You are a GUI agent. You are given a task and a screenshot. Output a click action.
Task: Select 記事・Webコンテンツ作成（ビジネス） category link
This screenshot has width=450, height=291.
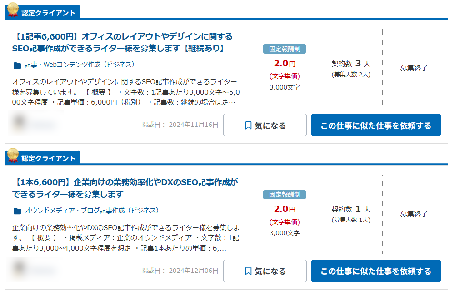tap(80, 65)
